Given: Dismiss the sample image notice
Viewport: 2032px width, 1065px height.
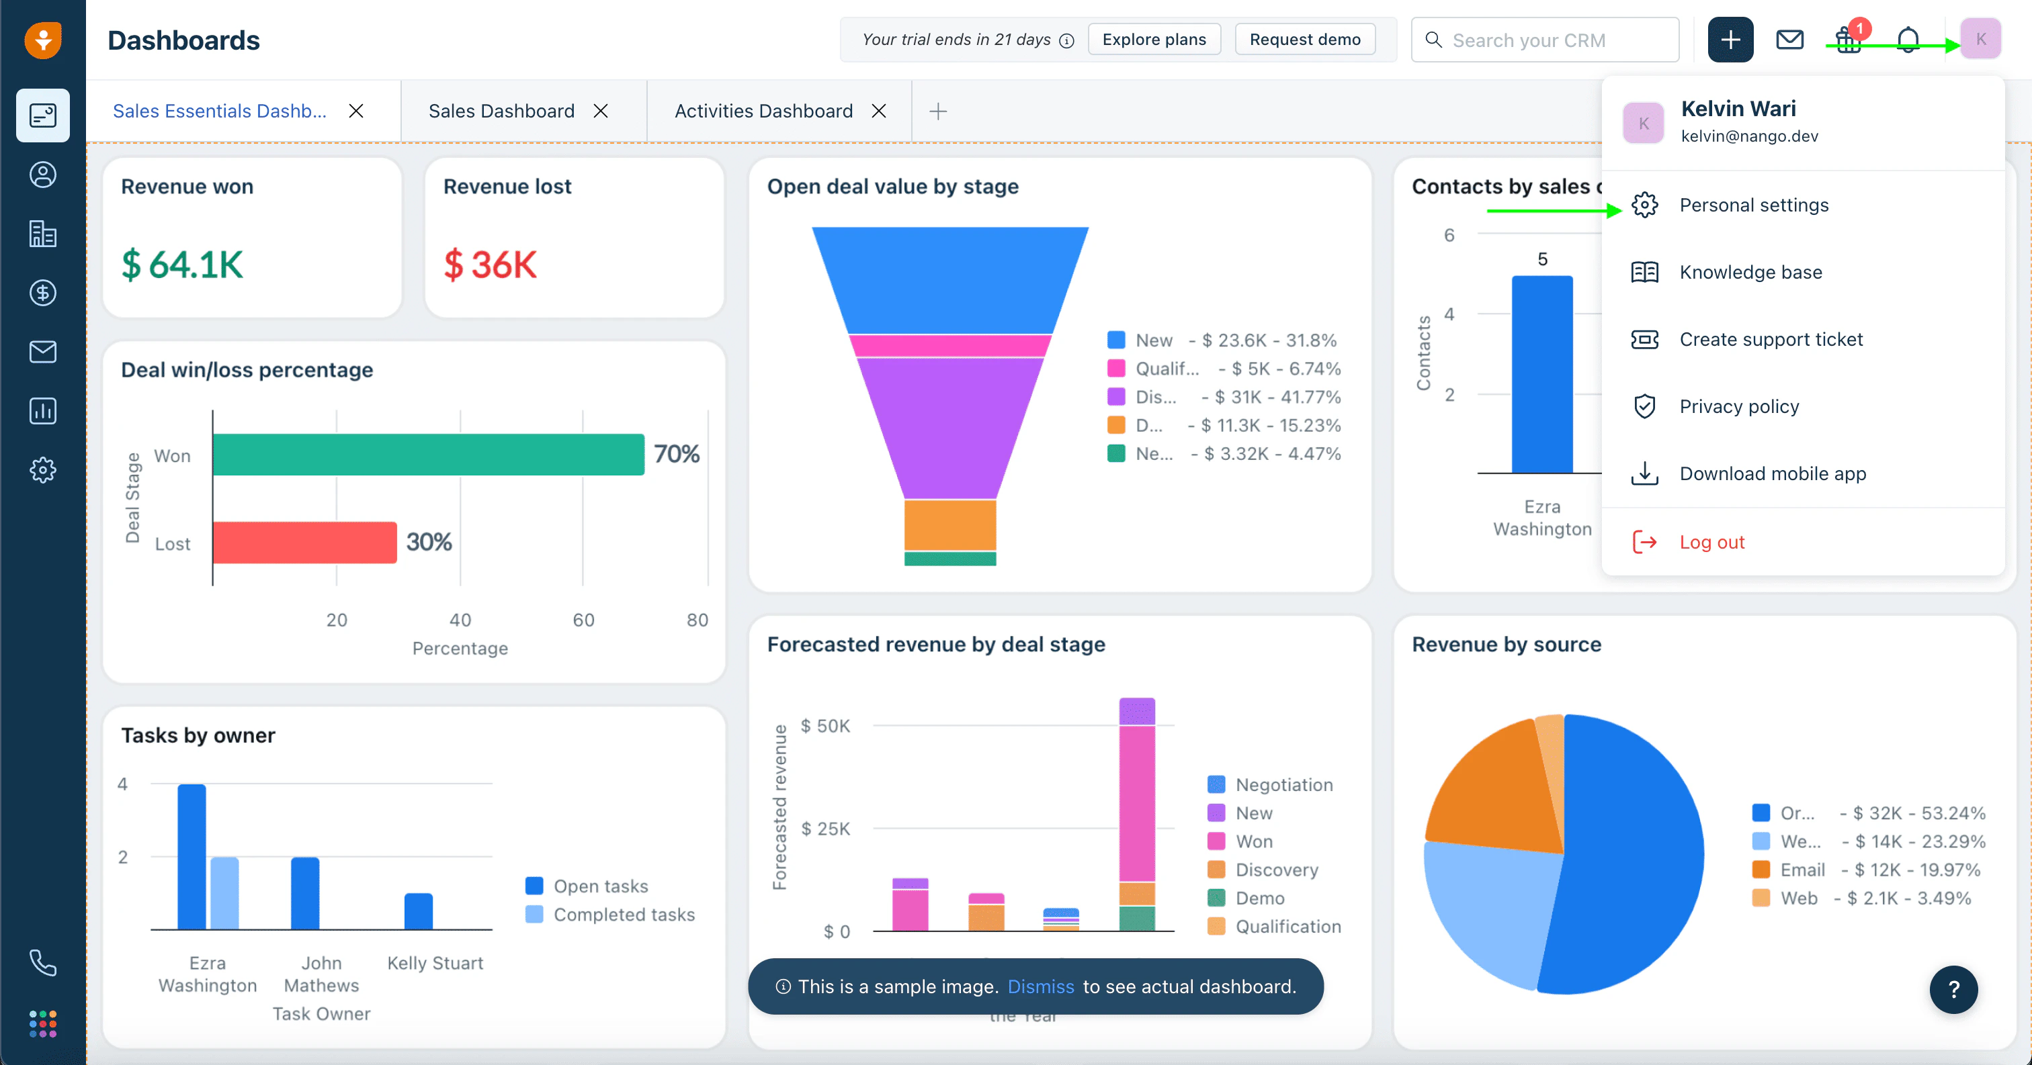Looking at the screenshot, I should (x=1040, y=986).
